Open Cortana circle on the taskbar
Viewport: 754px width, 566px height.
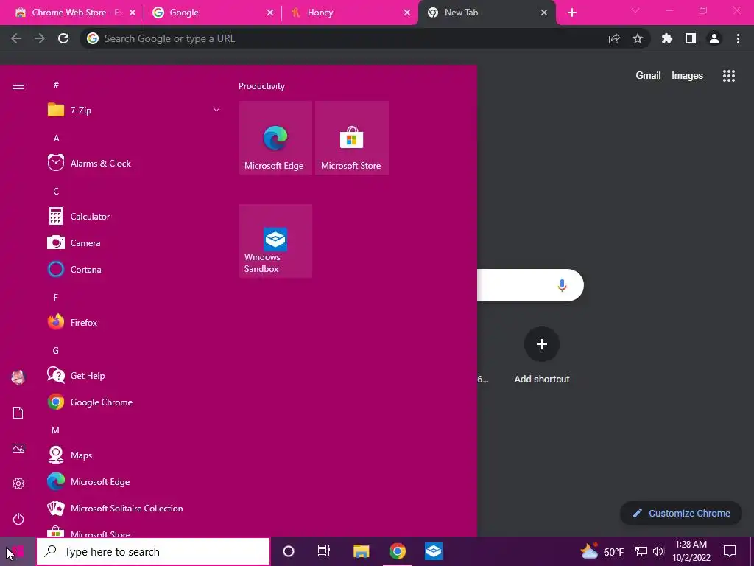(289, 551)
